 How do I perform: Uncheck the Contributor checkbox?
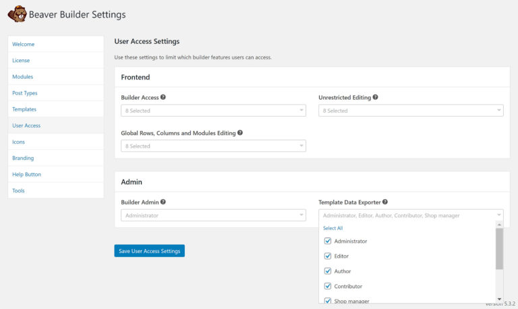(x=328, y=286)
